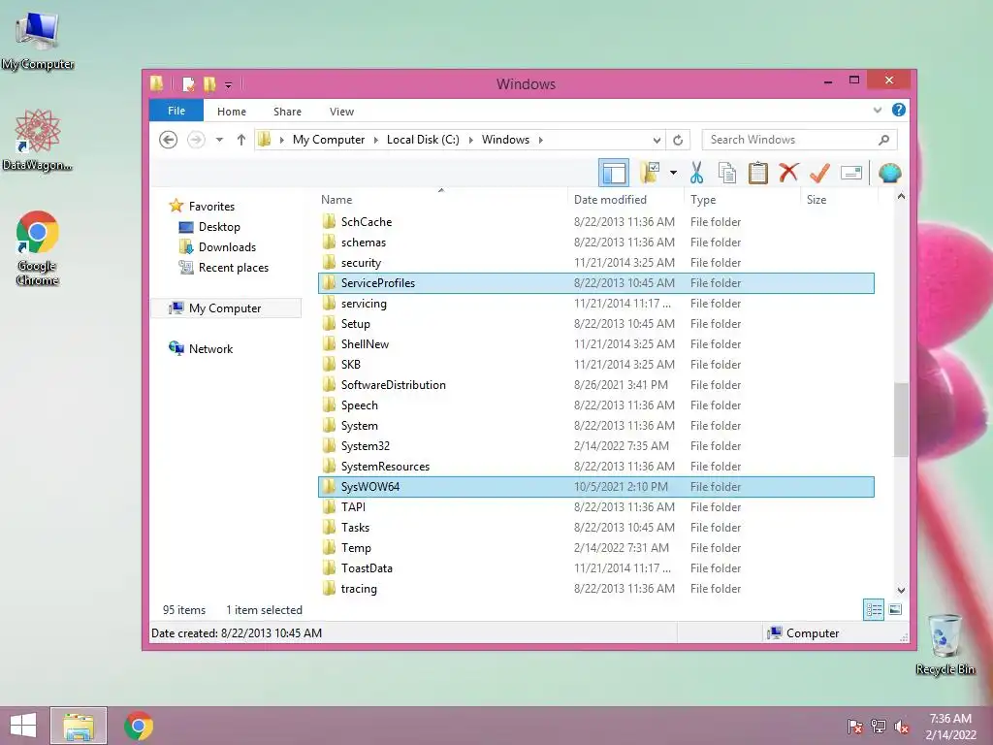Click the New Folder icon in title bar
Viewport: 993px width, 745px height.
click(x=209, y=83)
